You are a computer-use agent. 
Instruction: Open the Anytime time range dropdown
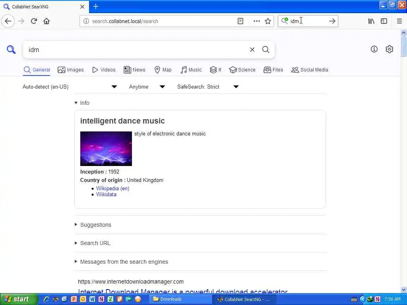click(147, 87)
